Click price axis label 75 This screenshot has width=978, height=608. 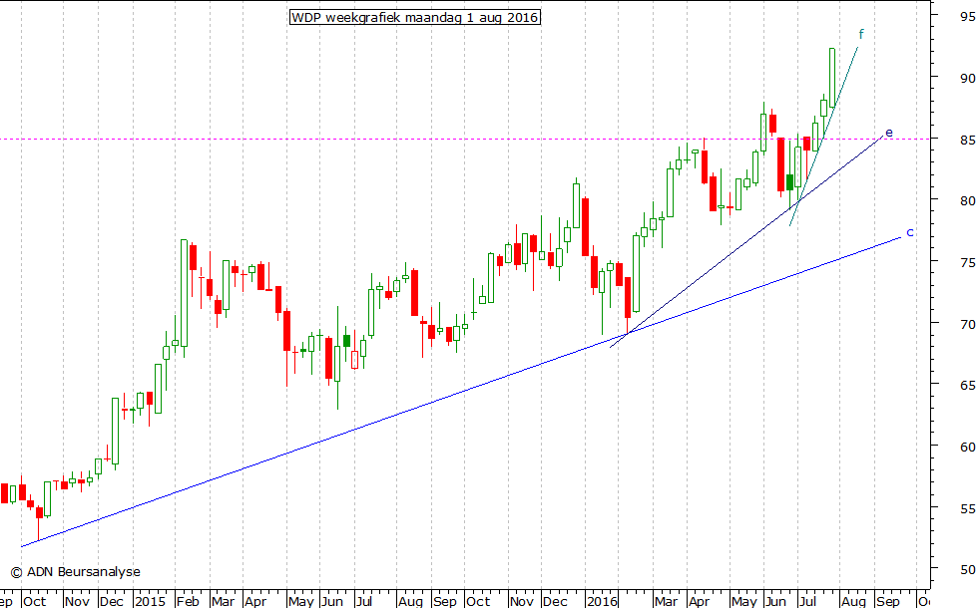(967, 263)
